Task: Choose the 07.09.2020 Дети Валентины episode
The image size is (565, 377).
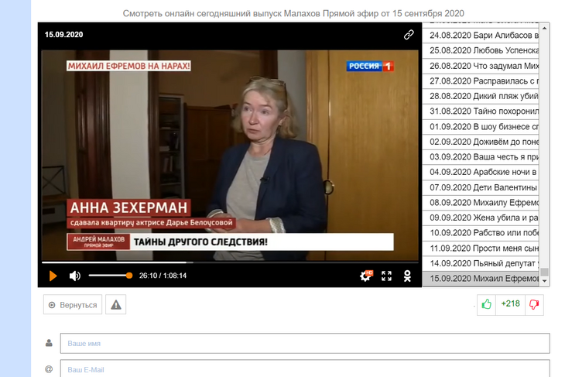Action: (481, 187)
